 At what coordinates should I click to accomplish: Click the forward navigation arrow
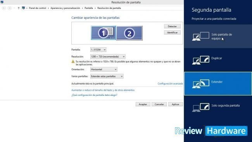[9, 8]
